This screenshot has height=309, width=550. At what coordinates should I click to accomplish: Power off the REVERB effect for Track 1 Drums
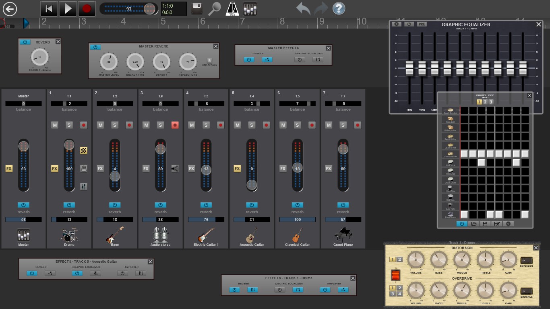tap(24, 42)
